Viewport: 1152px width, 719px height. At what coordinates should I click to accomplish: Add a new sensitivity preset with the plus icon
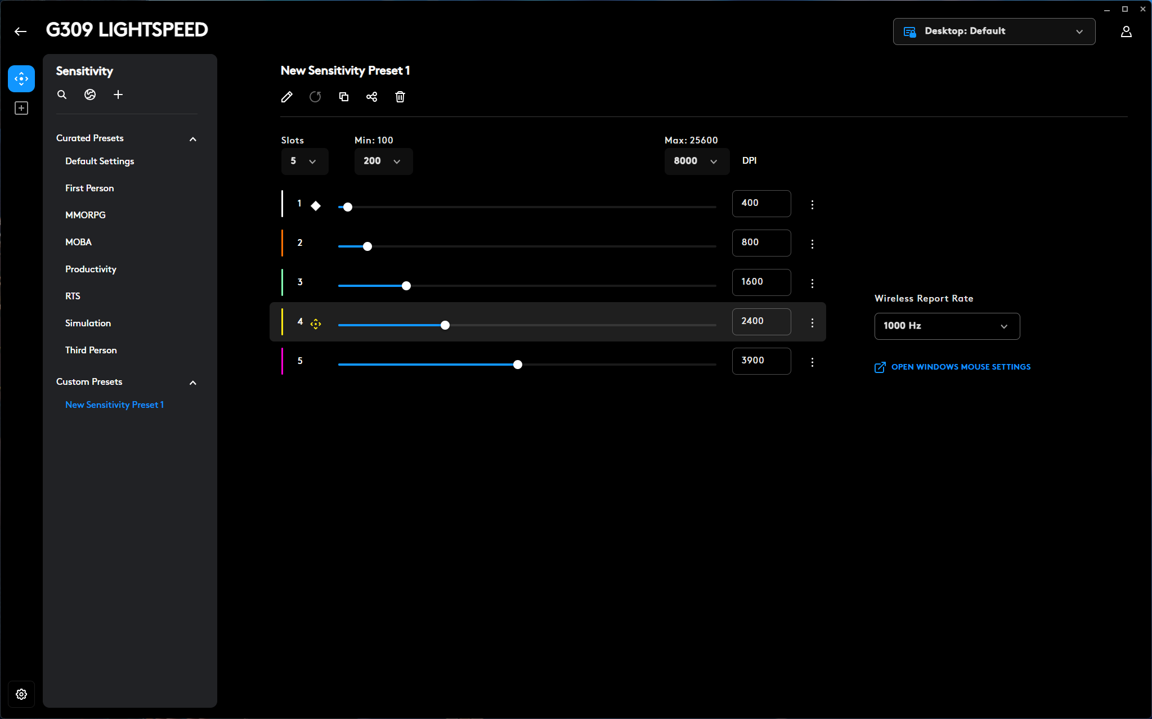pos(118,95)
